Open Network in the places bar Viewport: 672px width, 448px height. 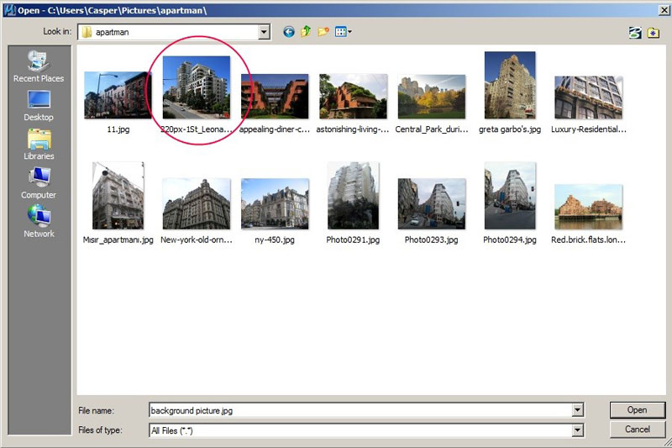coord(39,221)
